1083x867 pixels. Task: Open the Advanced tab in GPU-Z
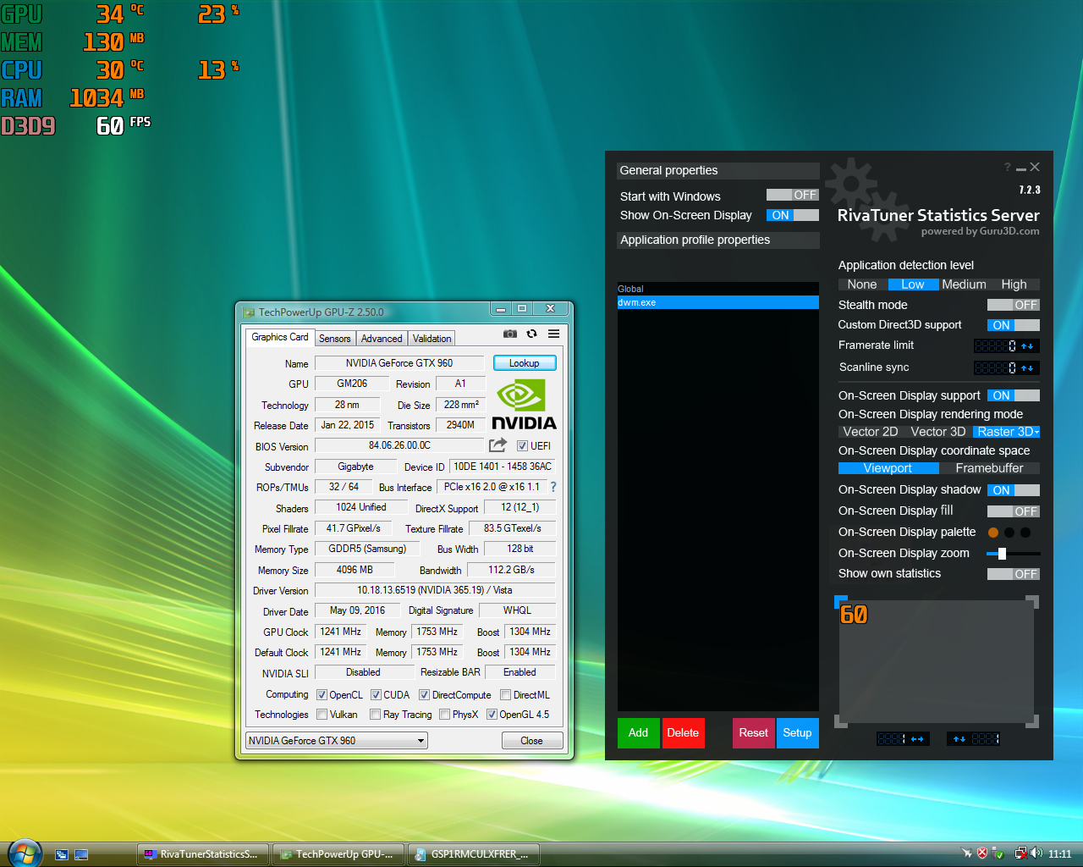click(x=382, y=339)
